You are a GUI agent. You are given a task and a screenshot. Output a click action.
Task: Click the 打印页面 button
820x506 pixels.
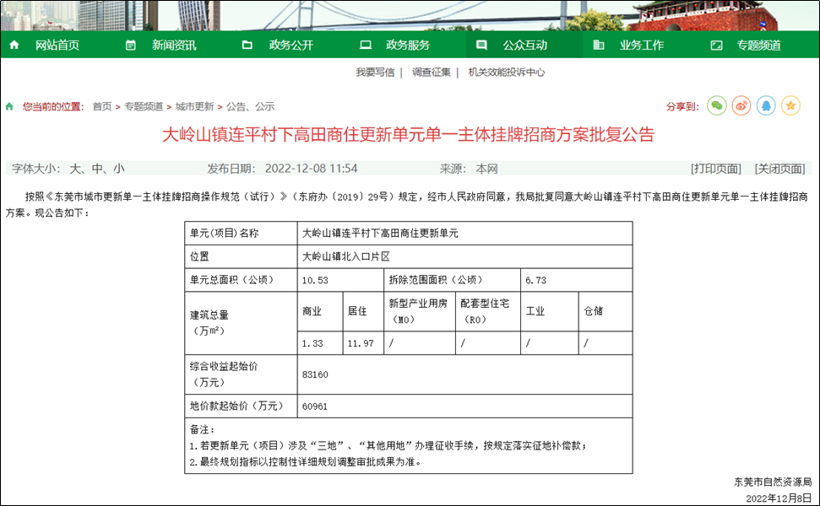click(x=716, y=169)
